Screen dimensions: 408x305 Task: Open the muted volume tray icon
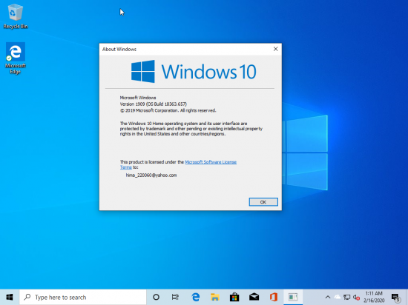coord(356,298)
